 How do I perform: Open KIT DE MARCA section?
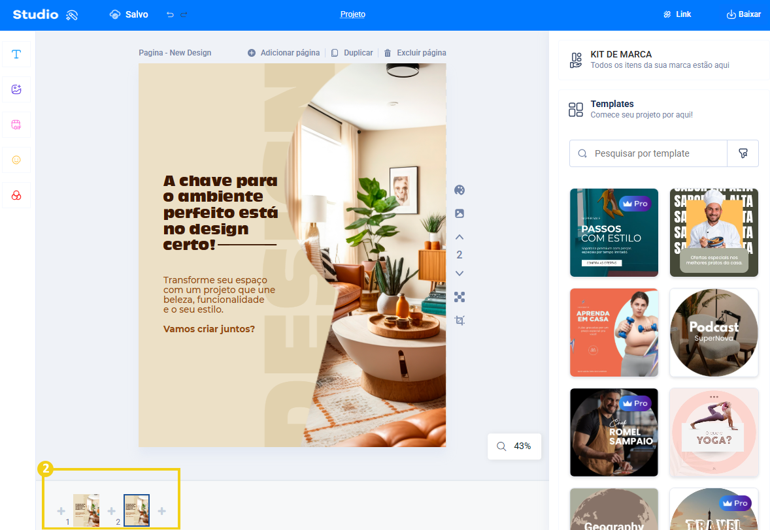663,60
